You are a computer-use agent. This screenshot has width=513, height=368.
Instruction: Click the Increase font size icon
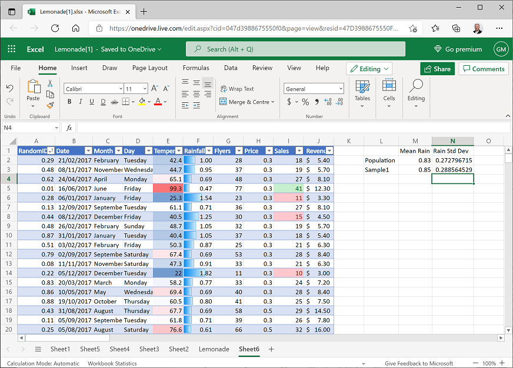coord(155,89)
